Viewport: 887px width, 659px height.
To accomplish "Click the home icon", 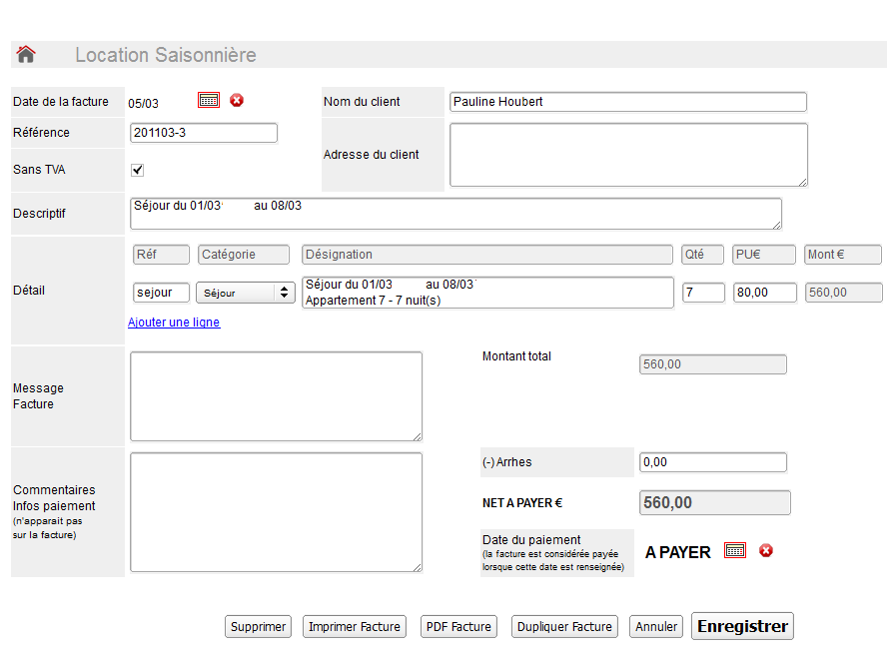I will (26, 55).
